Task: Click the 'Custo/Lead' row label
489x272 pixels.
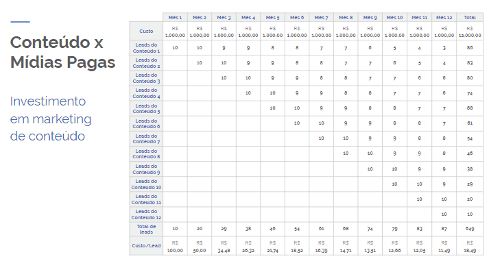Action: tap(146, 245)
